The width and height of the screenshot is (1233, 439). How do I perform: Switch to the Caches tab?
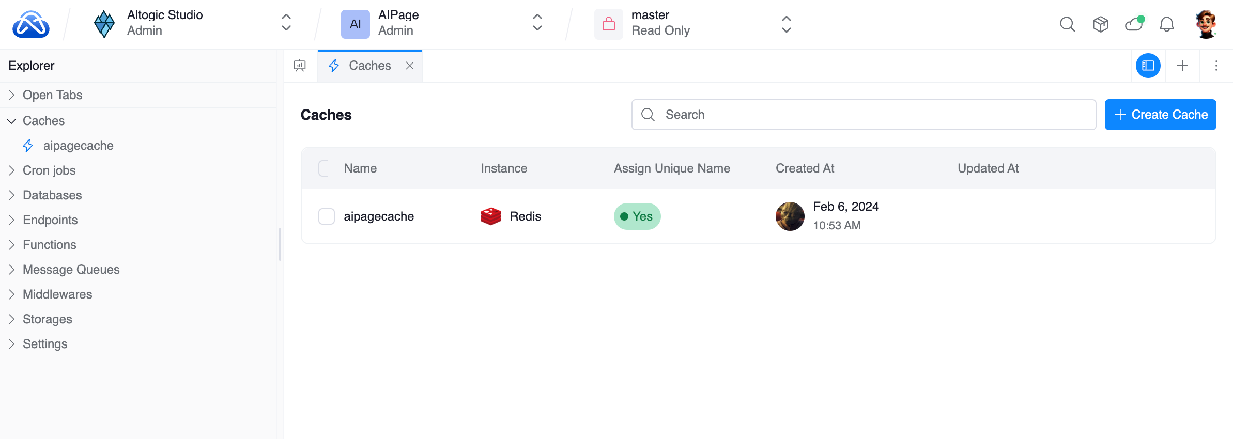point(369,66)
